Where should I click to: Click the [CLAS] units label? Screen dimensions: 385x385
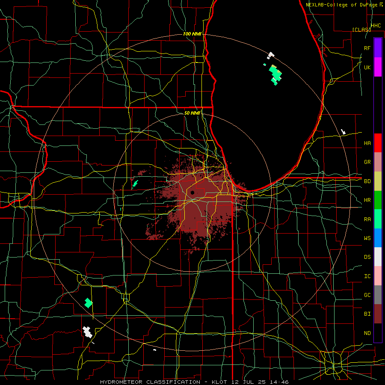coord(361,30)
